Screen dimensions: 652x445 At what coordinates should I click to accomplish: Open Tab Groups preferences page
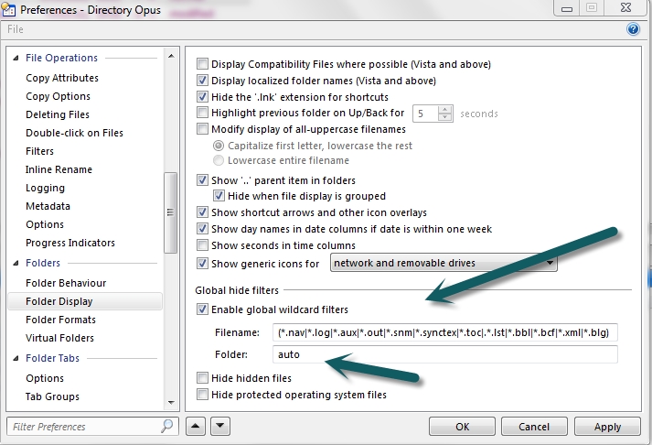pos(52,396)
